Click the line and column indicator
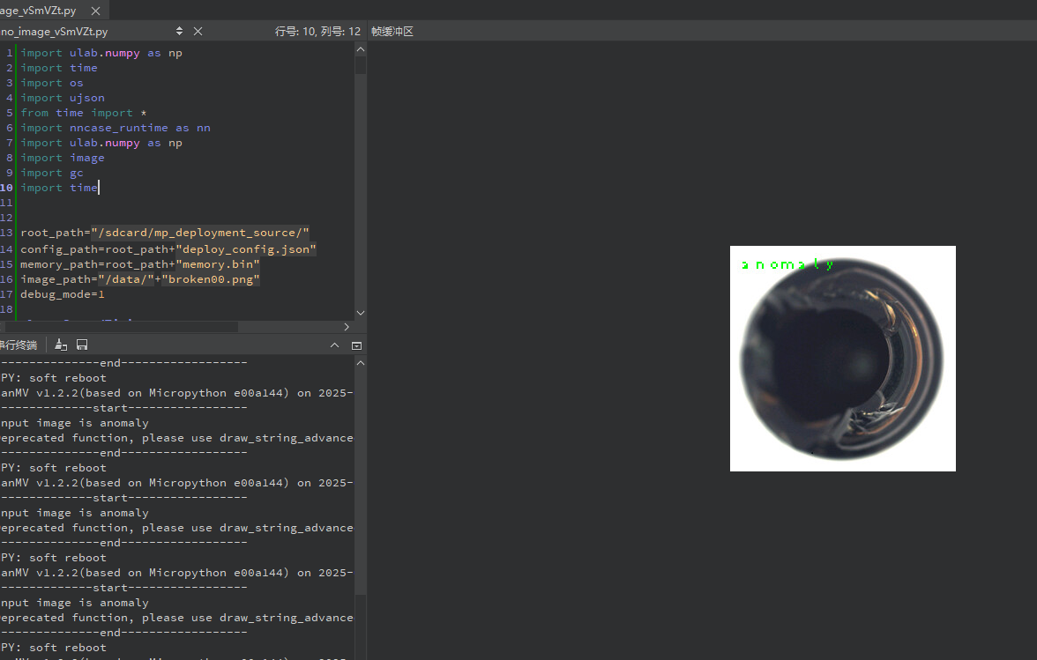Image resolution: width=1037 pixels, height=660 pixels. coord(317,31)
